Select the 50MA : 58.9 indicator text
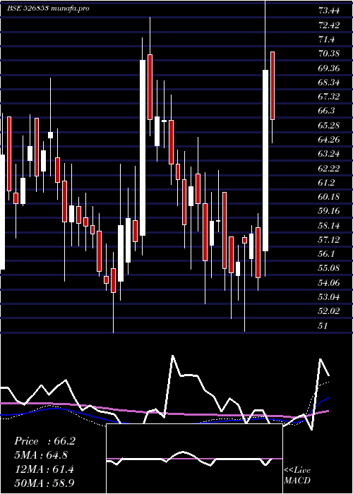This screenshot has width=353, height=494. pyautogui.click(x=44, y=483)
